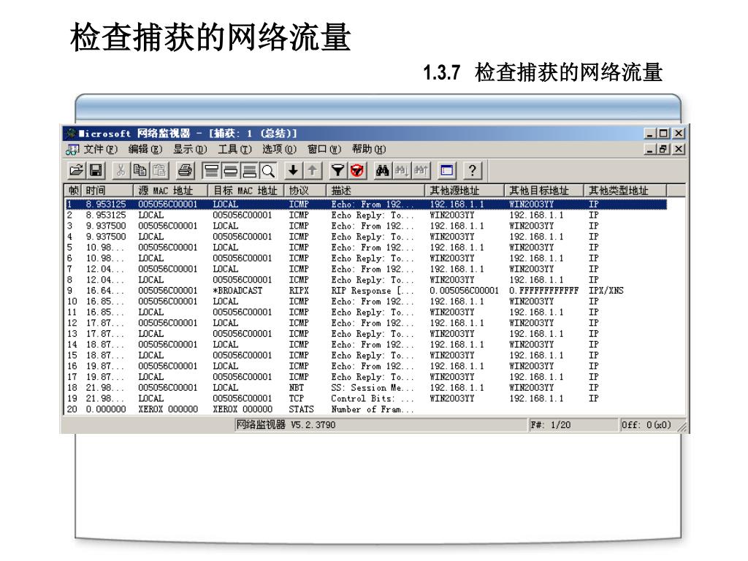Click the disable filter red funnel icon

coord(356,170)
